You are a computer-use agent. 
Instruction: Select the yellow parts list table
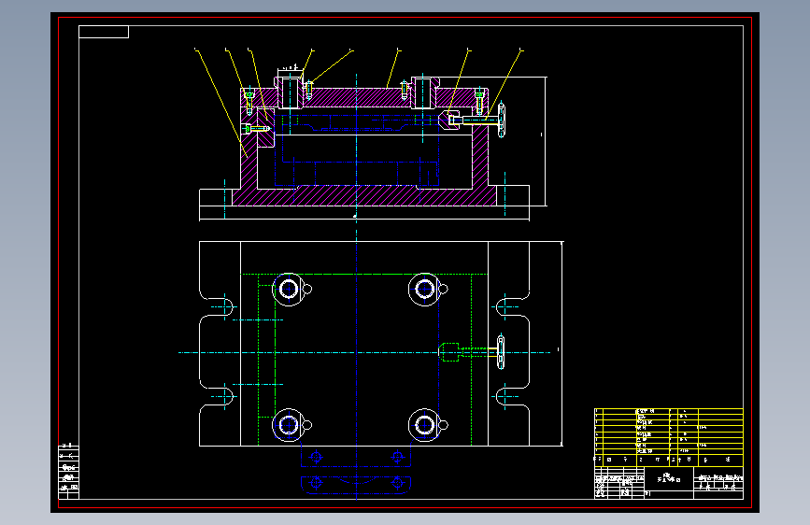(669, 438)
